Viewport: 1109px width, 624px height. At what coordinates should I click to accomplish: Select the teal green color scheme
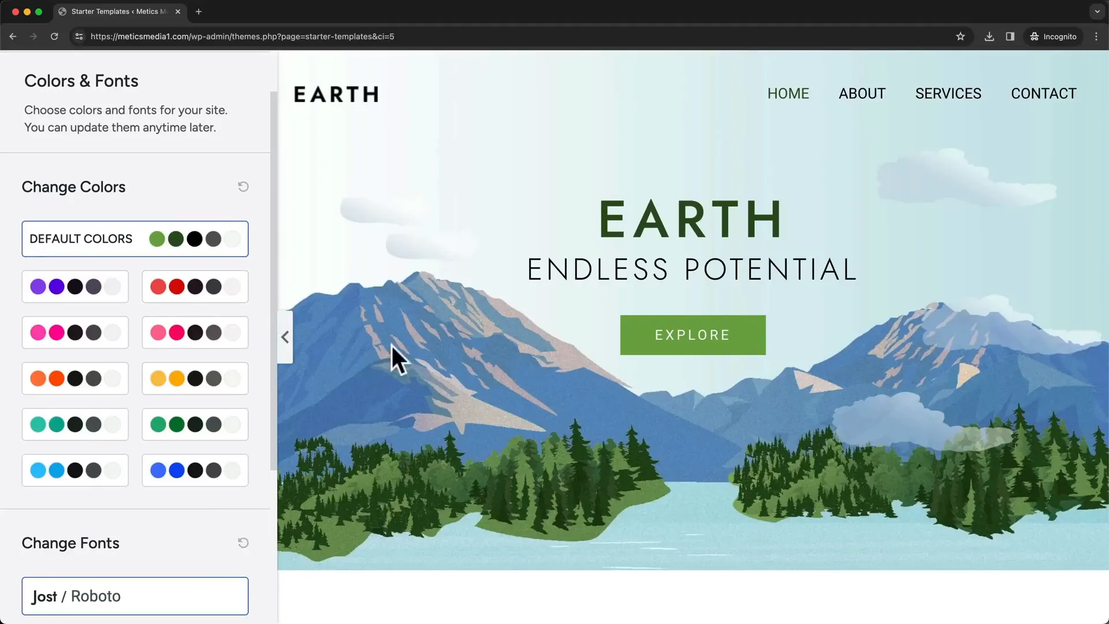(x=75, y=424)
